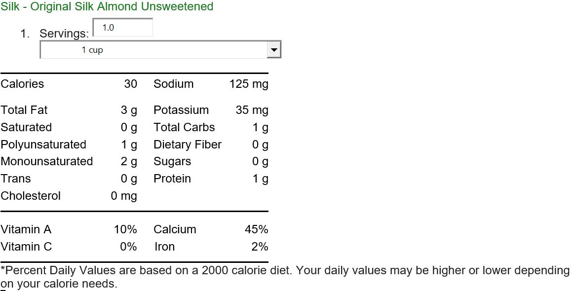
Task: Click the Polyunsaturated label
Action: [x=43, y=145]
